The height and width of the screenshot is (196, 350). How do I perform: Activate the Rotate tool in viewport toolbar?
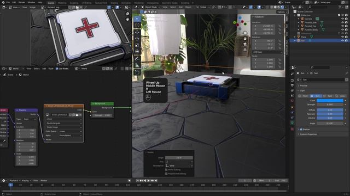[x=137, y=39]
